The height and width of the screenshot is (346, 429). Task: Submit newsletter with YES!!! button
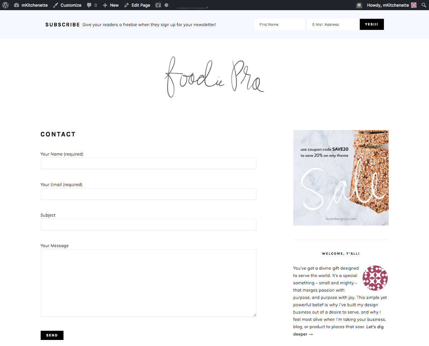[x=372, y=24]
